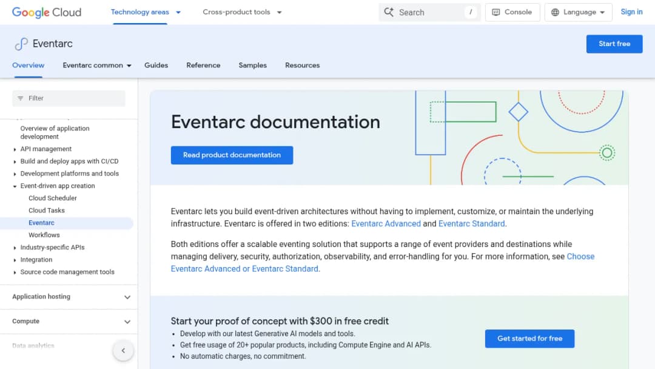The width and height of the screenshot is (655, 369).
Task: Click the Data analytics section heading
Action: click(33, 346)
